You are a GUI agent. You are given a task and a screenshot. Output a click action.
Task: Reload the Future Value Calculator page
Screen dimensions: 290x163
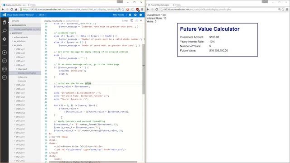click(157, 10)
